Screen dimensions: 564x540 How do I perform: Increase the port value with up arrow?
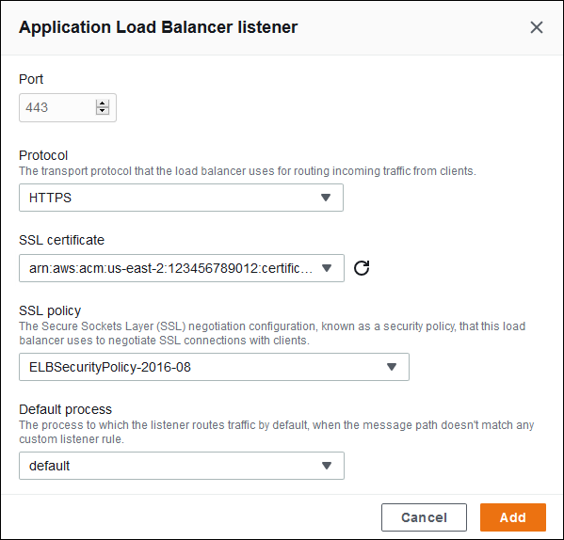point(103,103)
